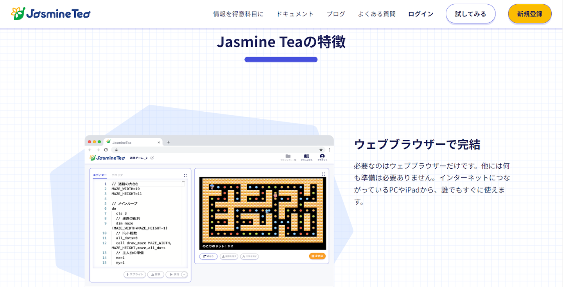The image size is (563, 287).
Task: Open the アカウント profile icon
Action: [x=322, y=157]
